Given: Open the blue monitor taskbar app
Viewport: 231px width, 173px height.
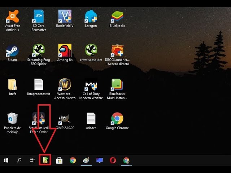Looking at the screenshot, I should point(100,160).
